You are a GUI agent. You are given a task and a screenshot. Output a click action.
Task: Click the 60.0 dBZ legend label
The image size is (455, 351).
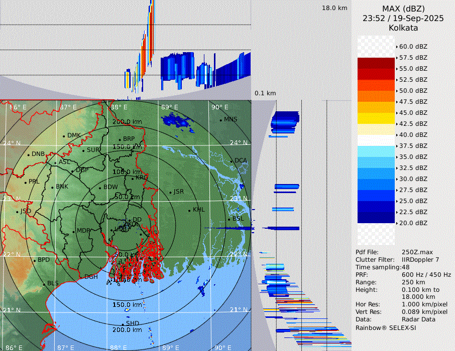point(413,47)
